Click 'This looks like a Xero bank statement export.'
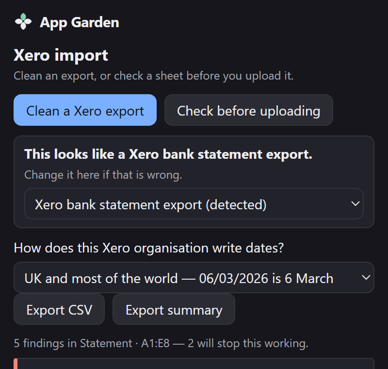388x369 pixels. click(168, 154)
